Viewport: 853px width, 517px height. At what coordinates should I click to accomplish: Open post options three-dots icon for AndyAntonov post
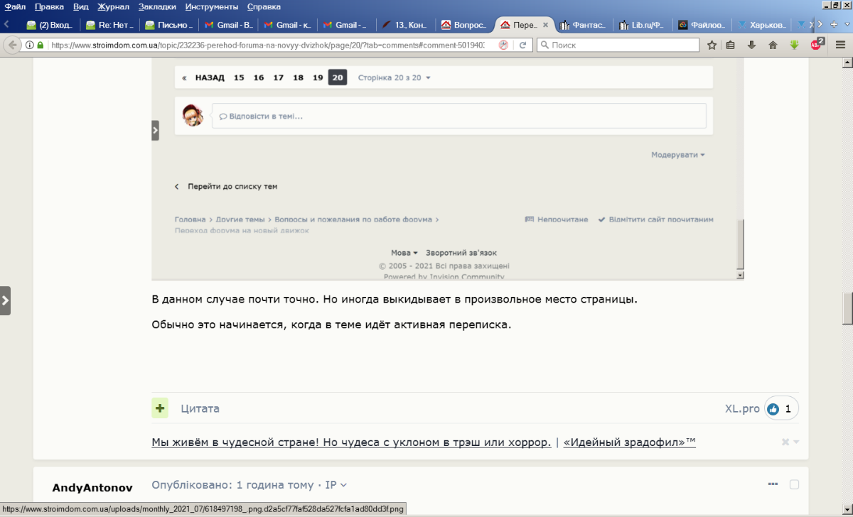773,484
